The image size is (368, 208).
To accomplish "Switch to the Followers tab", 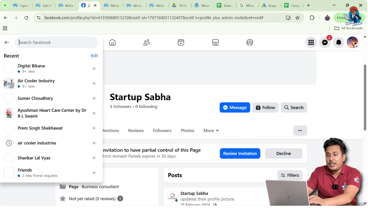I will click(162, 131).
